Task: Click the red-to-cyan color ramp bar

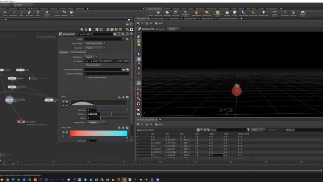Action: coord(99,133)
